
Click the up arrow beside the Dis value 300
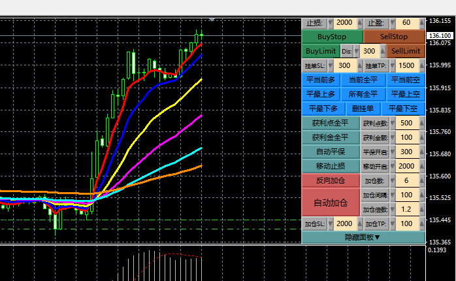(x=383, y=51)
